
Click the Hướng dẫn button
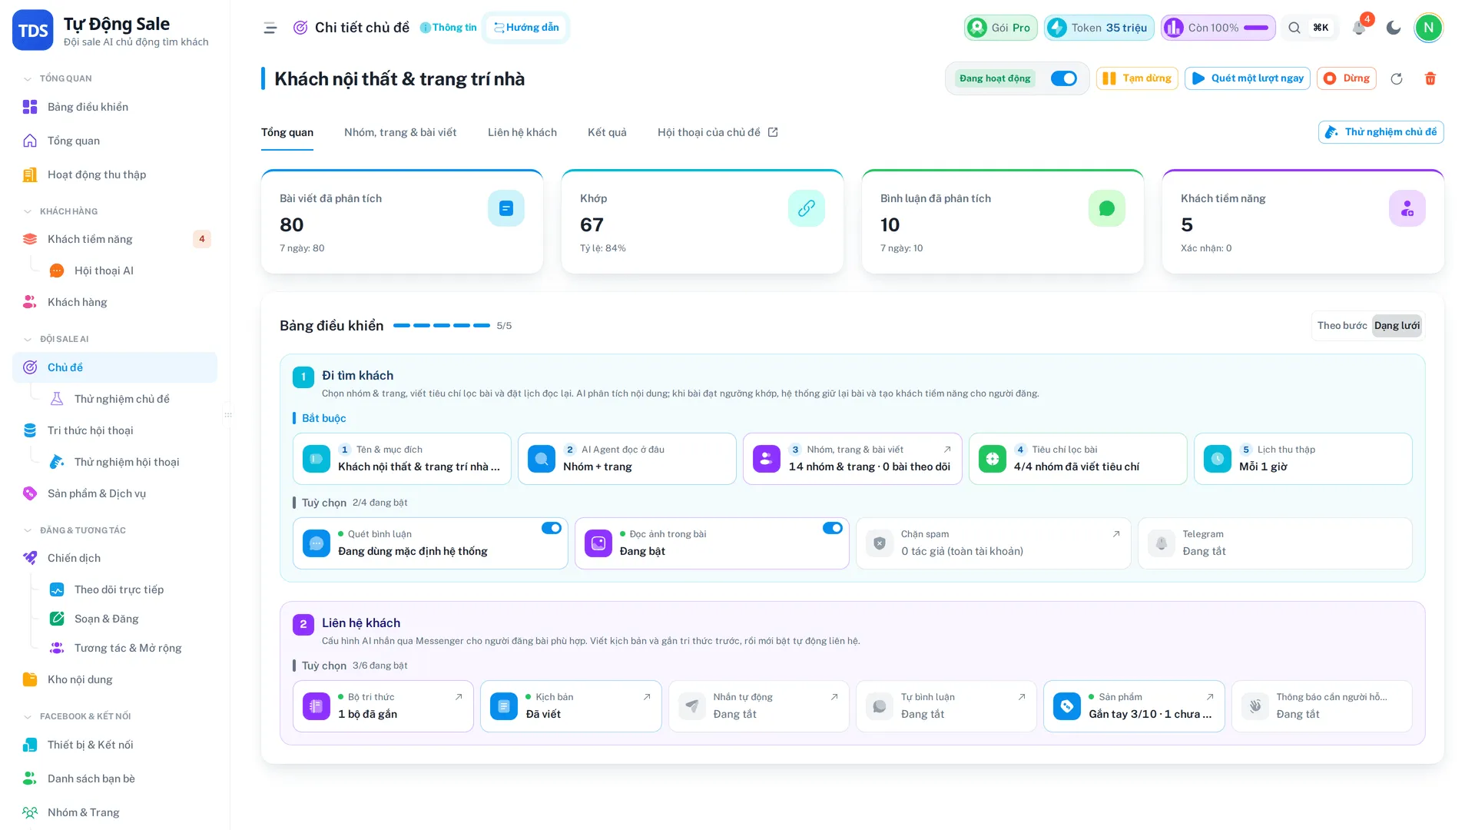(526, 28)
